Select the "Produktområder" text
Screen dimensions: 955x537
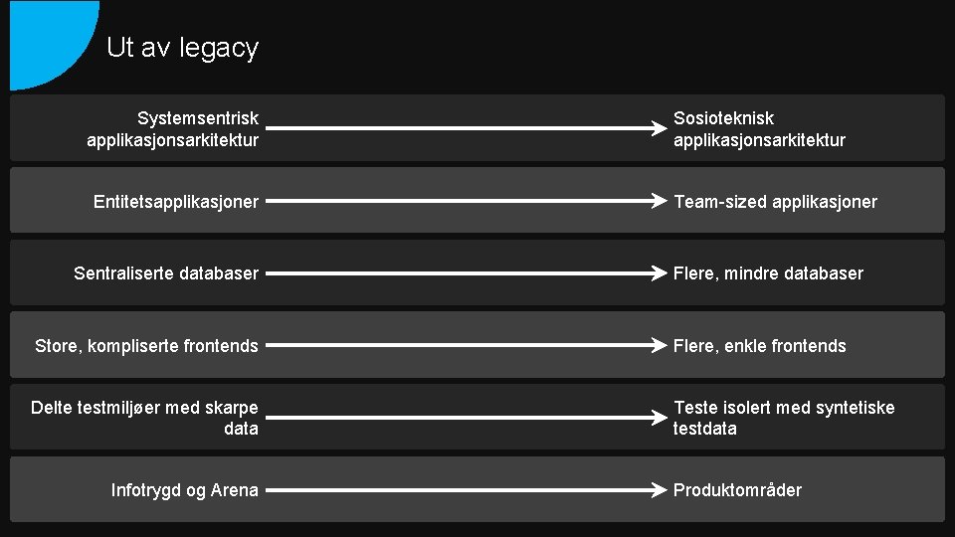click(737, 490)
